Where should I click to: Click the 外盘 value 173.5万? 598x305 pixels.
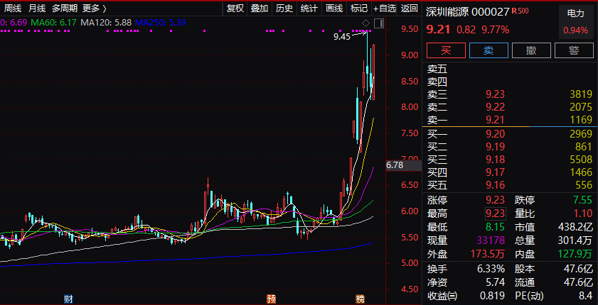pyautogui.click(x=487, y=254)
